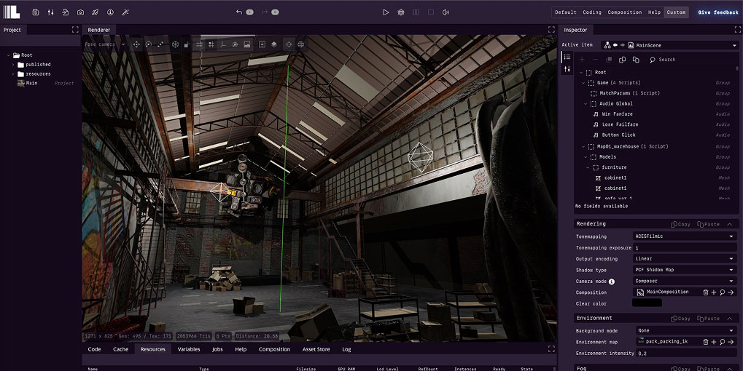This screenshot has width=743, height=371.
Task: Open the Tonemapping ACESFilmic dropdown
Action: (684, 236)
